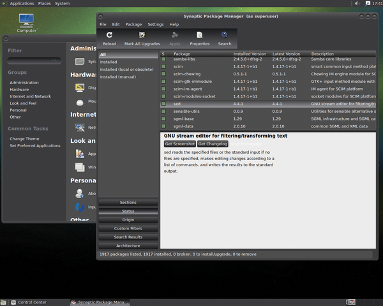Viewport: 383px width, 306px height.
Task: Open the Edit menu in Synaptic
Action: point(116,24)
